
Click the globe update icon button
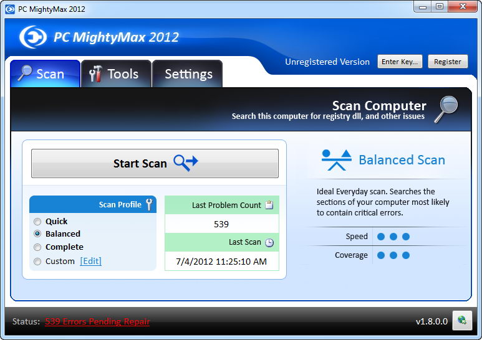click(x=462, y=320)
